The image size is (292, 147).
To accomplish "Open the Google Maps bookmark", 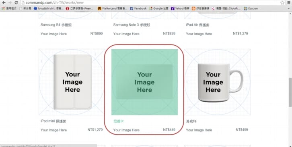I will 158,8.
